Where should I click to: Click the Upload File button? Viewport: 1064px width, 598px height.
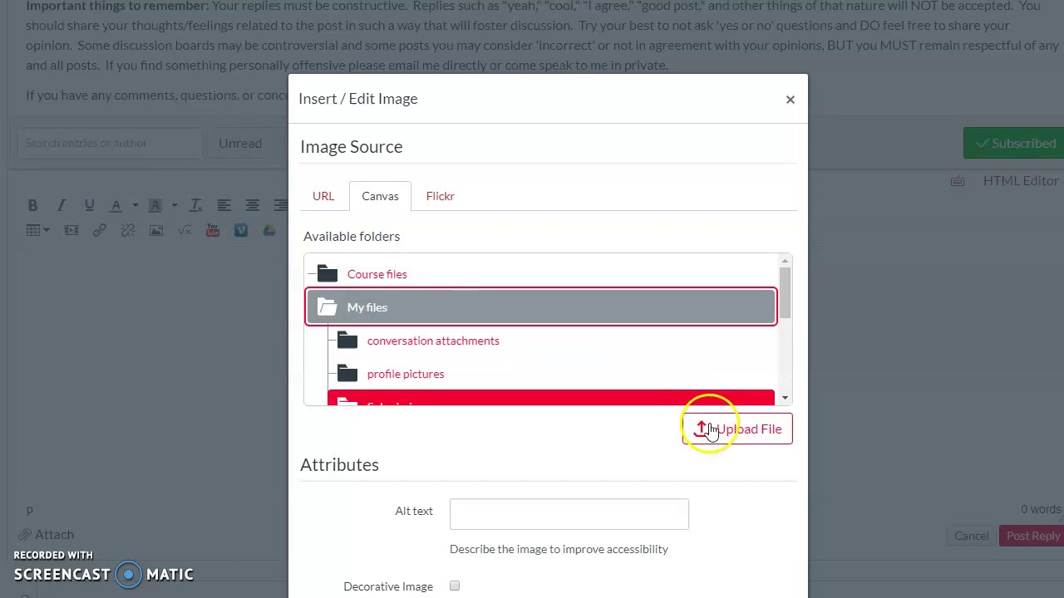tap(737, 429)
